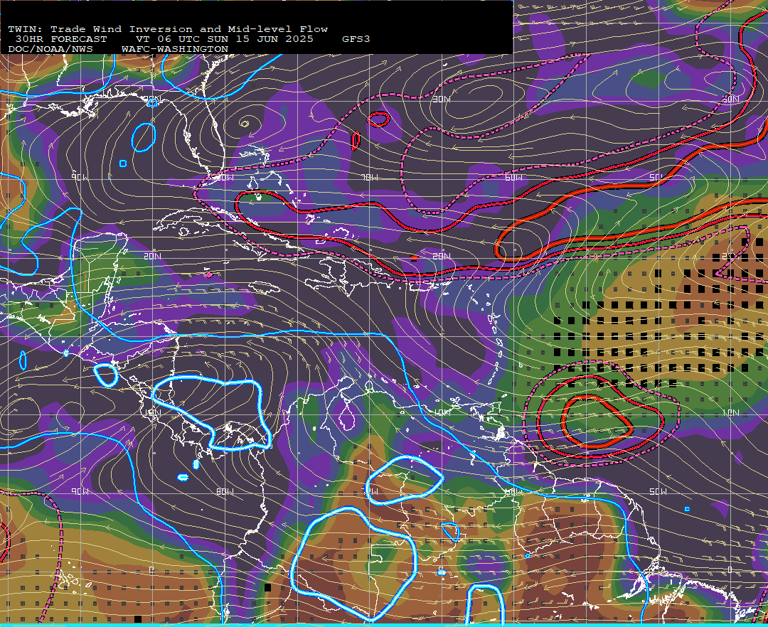Click the 90W label over Gulf of Mexico
This screenshot has height=627, width=768.
tap(80, 177)
